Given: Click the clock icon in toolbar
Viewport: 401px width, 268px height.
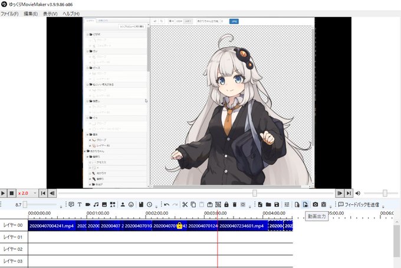Looking at the screenshot, I should pos(149,204).
